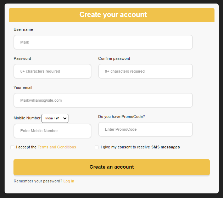Click the User name input field
Screen dimensions: 223x198
point(103,42)
